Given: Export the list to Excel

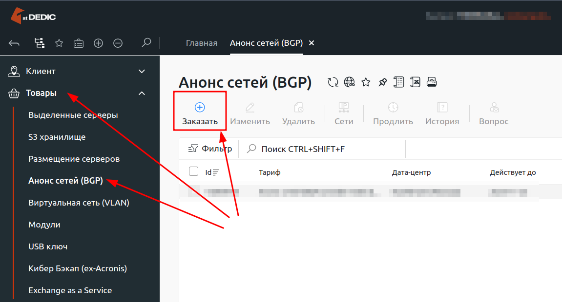Looking at the screenshot, I should [415, 82].
